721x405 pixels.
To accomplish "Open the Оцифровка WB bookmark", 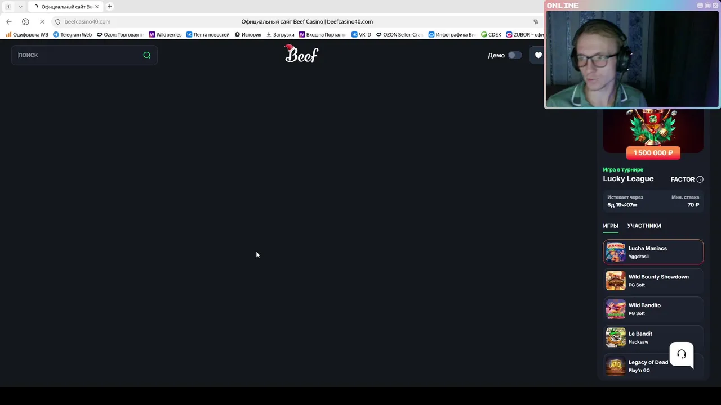I will coord(27,34).
